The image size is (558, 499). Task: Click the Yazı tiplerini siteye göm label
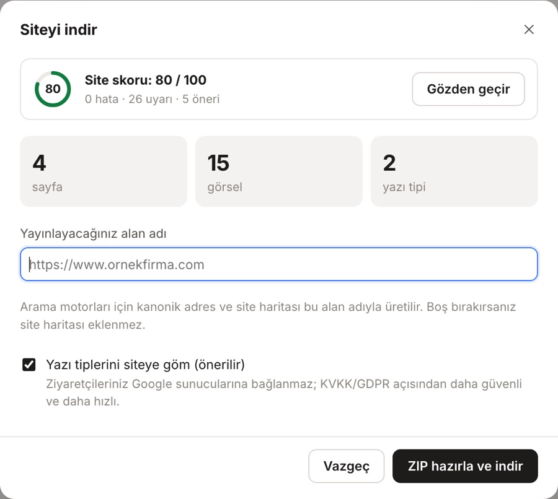146,365
